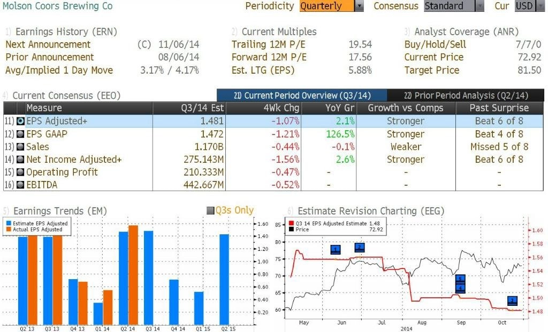This screenshot has height=332, width=548.
Task: Open the Periodicity Quarterly dropdown
Action: pyautogui.click(x=331, y=6)
